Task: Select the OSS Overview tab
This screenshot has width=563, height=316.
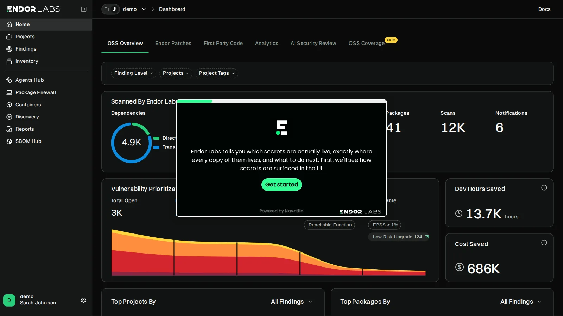Action: coord(125,43)
